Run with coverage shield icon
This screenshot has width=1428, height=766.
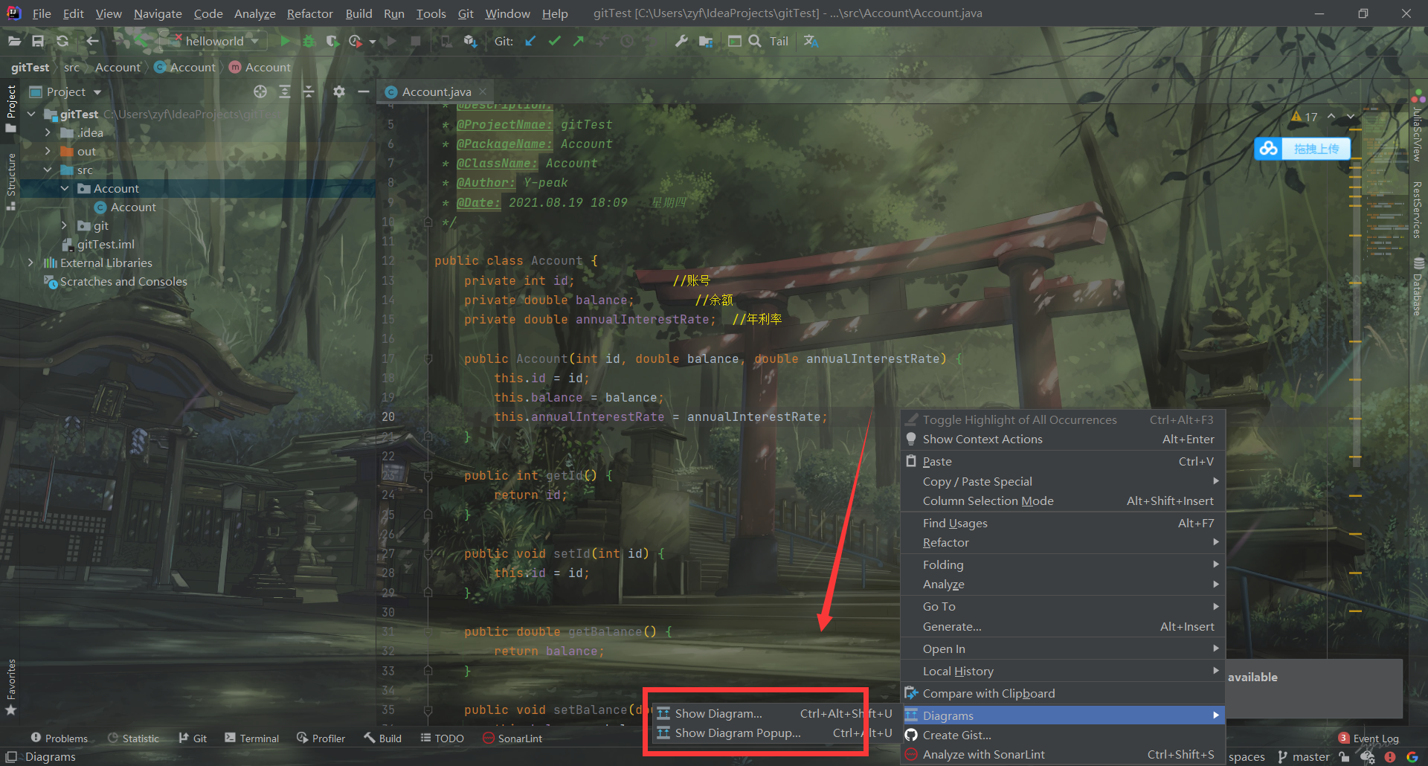[332, 41]
